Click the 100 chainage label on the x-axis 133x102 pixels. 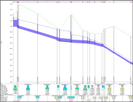37,83
